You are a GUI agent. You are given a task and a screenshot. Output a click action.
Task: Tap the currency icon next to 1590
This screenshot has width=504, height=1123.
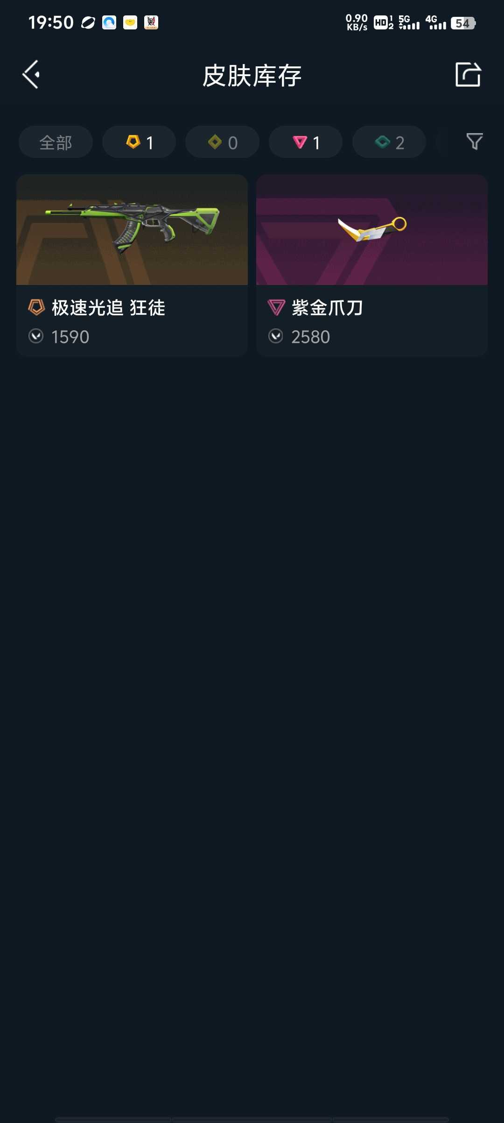pyautogui.click(x=36, y=336)
